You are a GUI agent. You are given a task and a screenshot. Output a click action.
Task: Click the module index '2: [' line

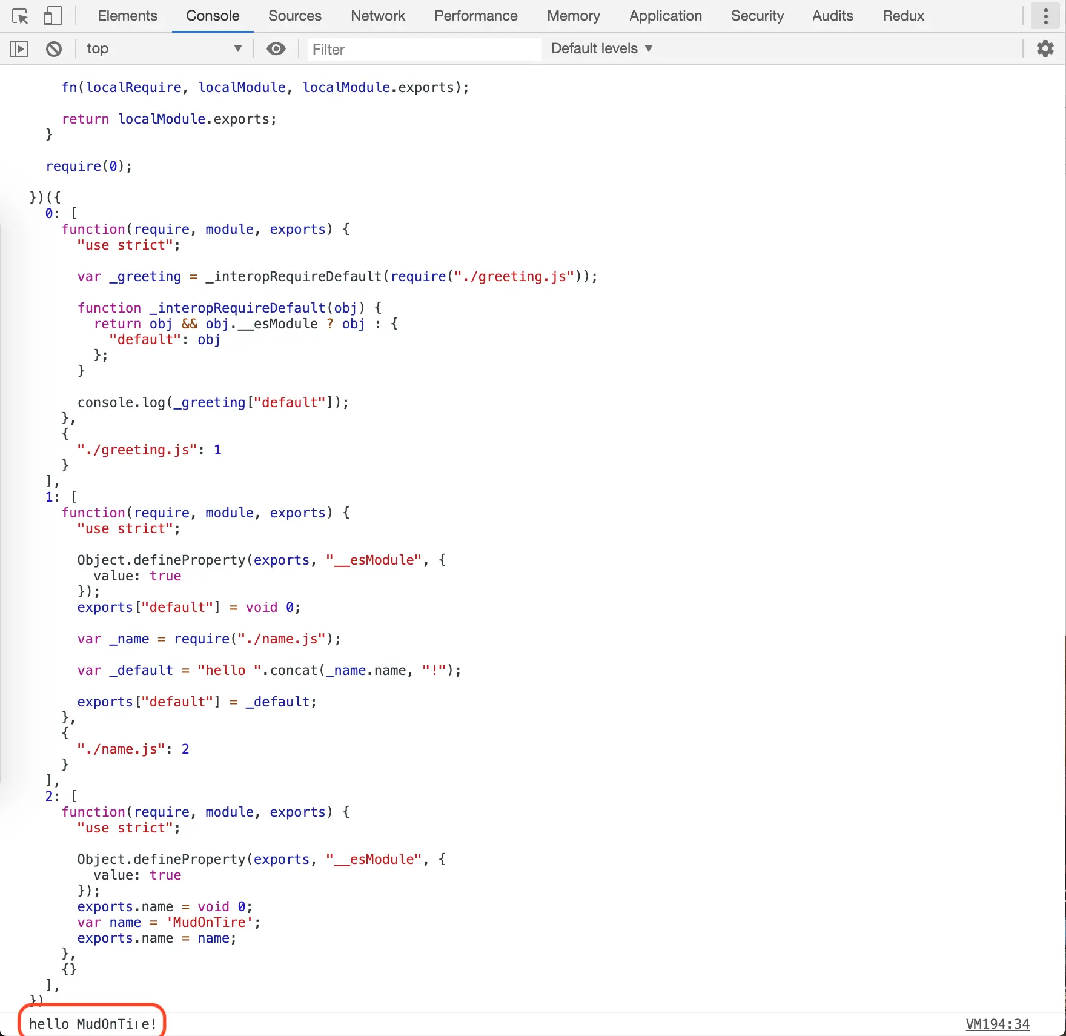pyautogui.click(x=61, y=796)
